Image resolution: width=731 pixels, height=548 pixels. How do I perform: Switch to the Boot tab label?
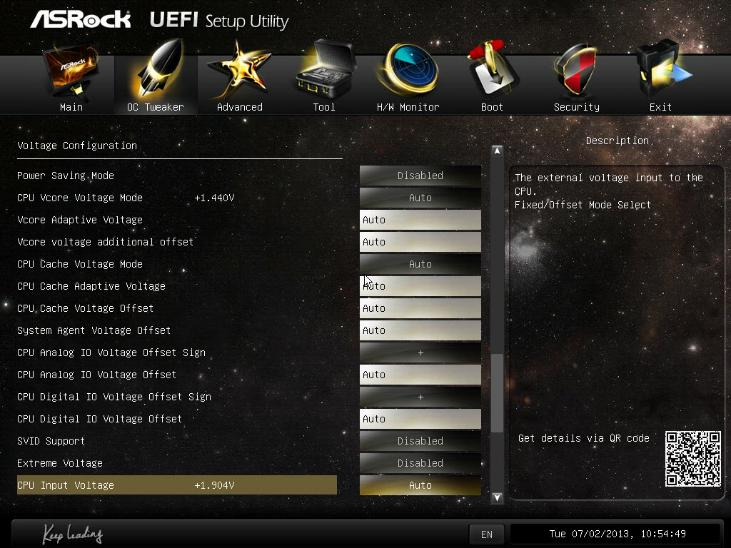[492, 107]
